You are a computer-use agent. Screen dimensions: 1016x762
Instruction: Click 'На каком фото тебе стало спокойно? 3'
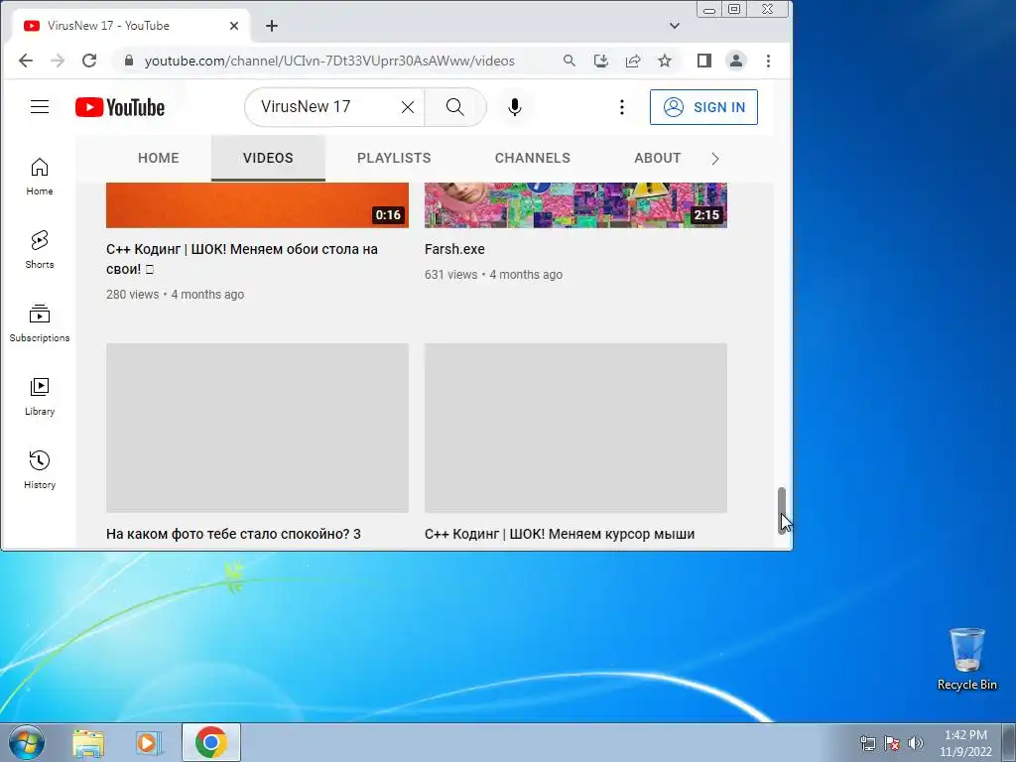pos(233,534)
